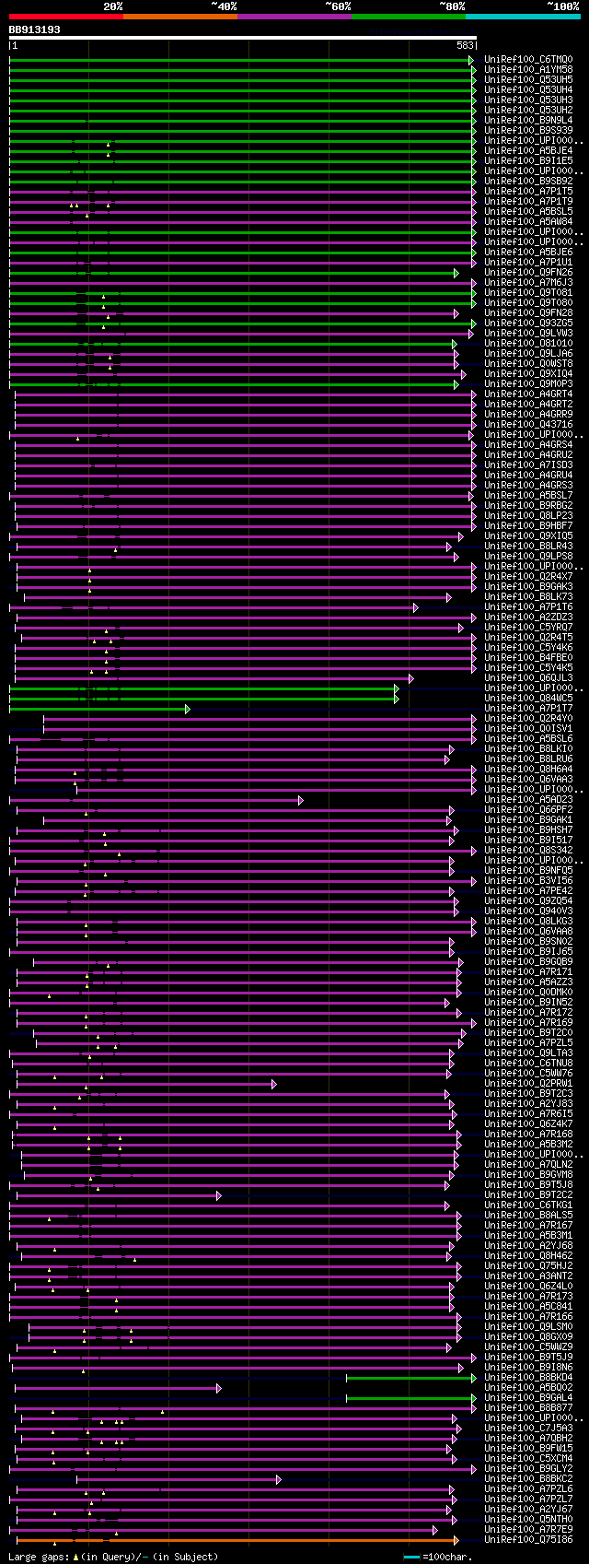Screen dimensions: 589x1564
Task: Select hit label UniRef100_B8ALS5
Action: tap(528, 1216)
